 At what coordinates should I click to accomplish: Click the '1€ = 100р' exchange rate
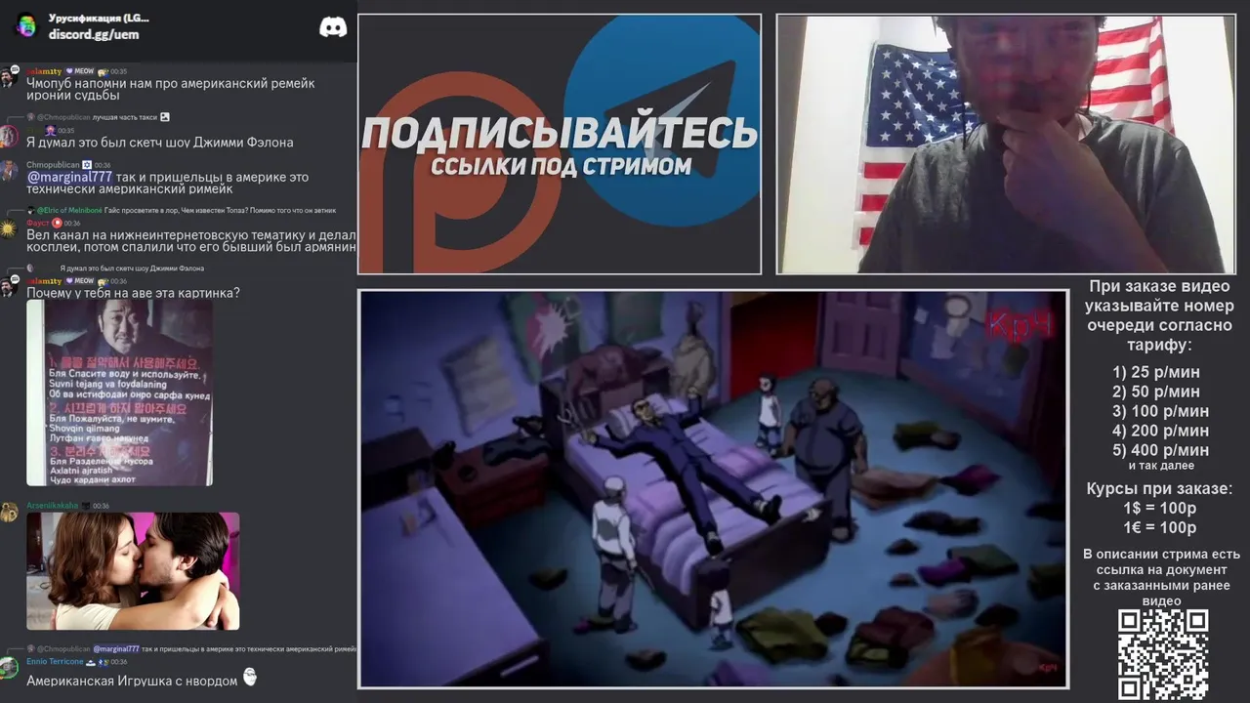tap(1159, 528)
